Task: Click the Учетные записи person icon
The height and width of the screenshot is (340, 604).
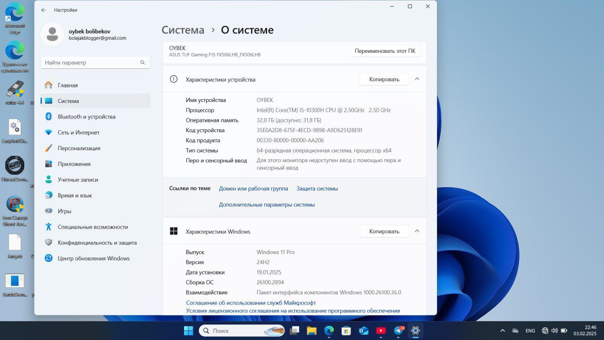Action: (x=49, y=179)
